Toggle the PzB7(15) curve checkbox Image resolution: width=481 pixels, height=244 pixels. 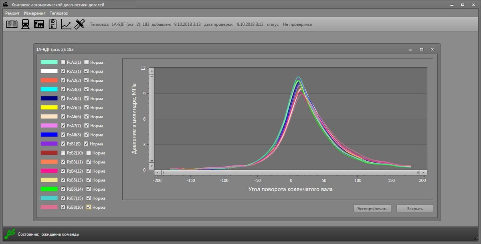(x=63, y=198)
